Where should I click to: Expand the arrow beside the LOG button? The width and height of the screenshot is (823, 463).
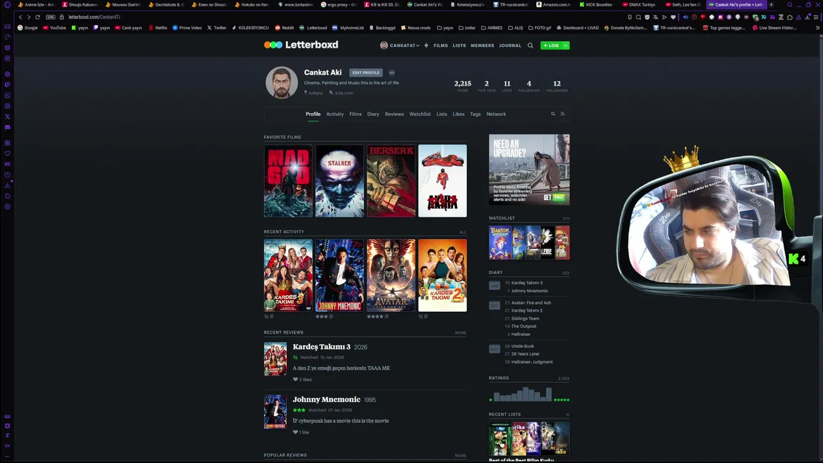tap(565, 46)
